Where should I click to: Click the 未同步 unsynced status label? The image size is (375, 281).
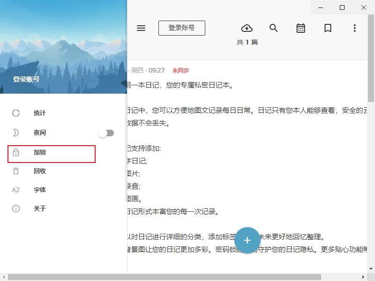point(180,71)
